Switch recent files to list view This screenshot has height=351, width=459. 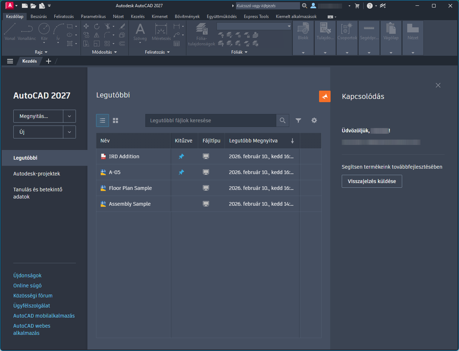point(103,120)
